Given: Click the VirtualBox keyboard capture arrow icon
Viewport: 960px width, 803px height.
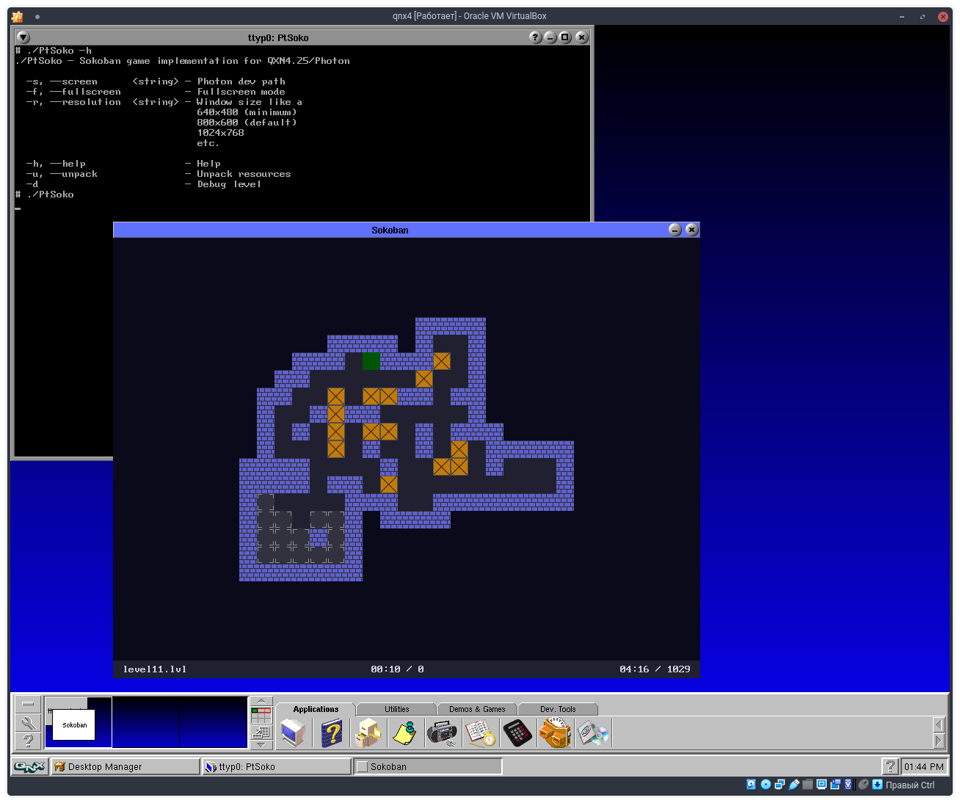Looking at the screenshot, I should click(877, 785).
